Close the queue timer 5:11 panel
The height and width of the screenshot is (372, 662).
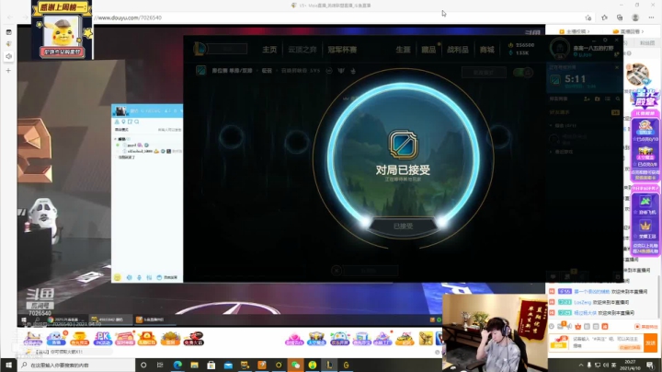tap(617, 67)
